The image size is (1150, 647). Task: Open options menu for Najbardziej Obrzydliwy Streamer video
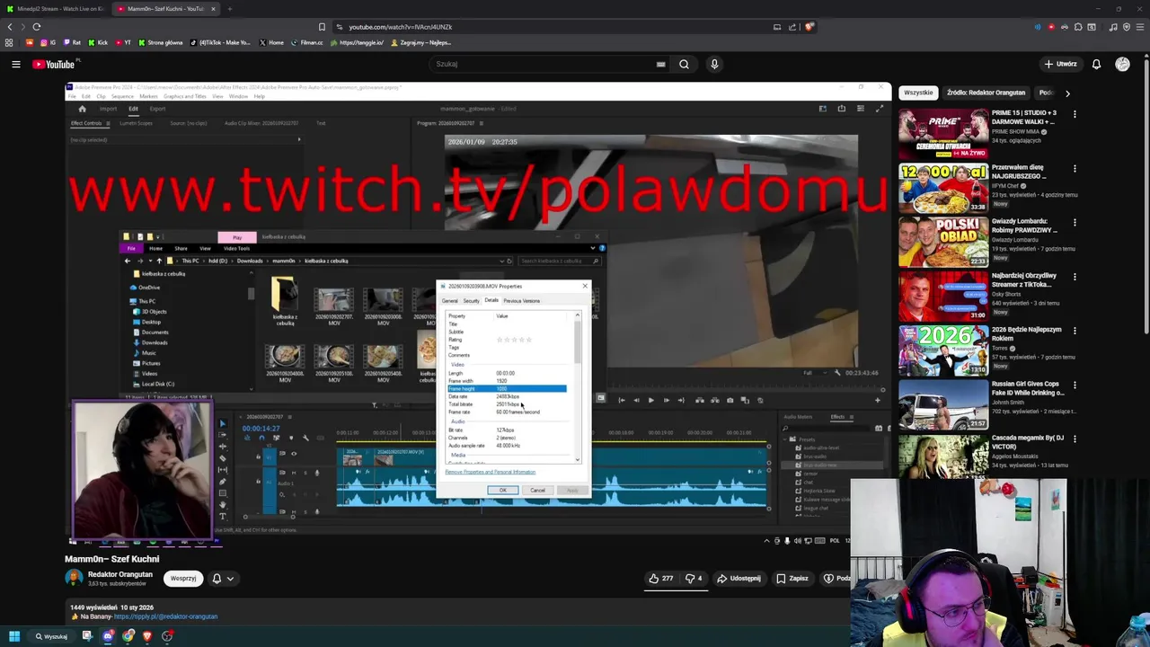(1075, 276)
